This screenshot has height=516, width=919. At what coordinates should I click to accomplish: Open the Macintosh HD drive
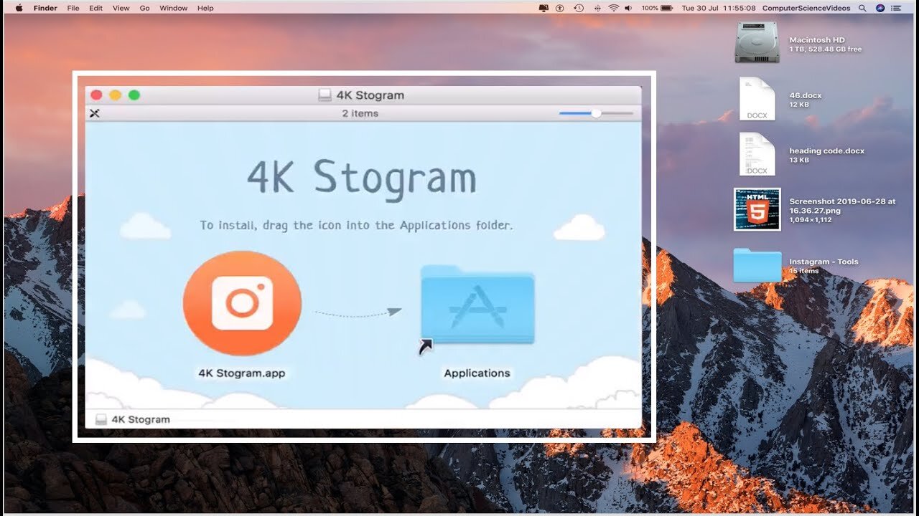(x=756, y=43)
